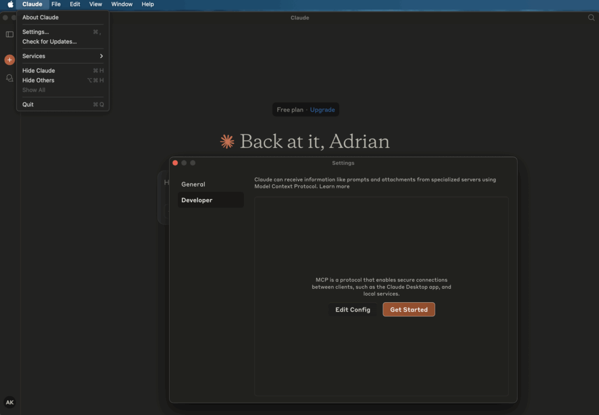The height and width of the screenshot is (415, 599).
Task: Expand the Services submenu arrow
Action: pyautogui.click(x=101, y=56)
